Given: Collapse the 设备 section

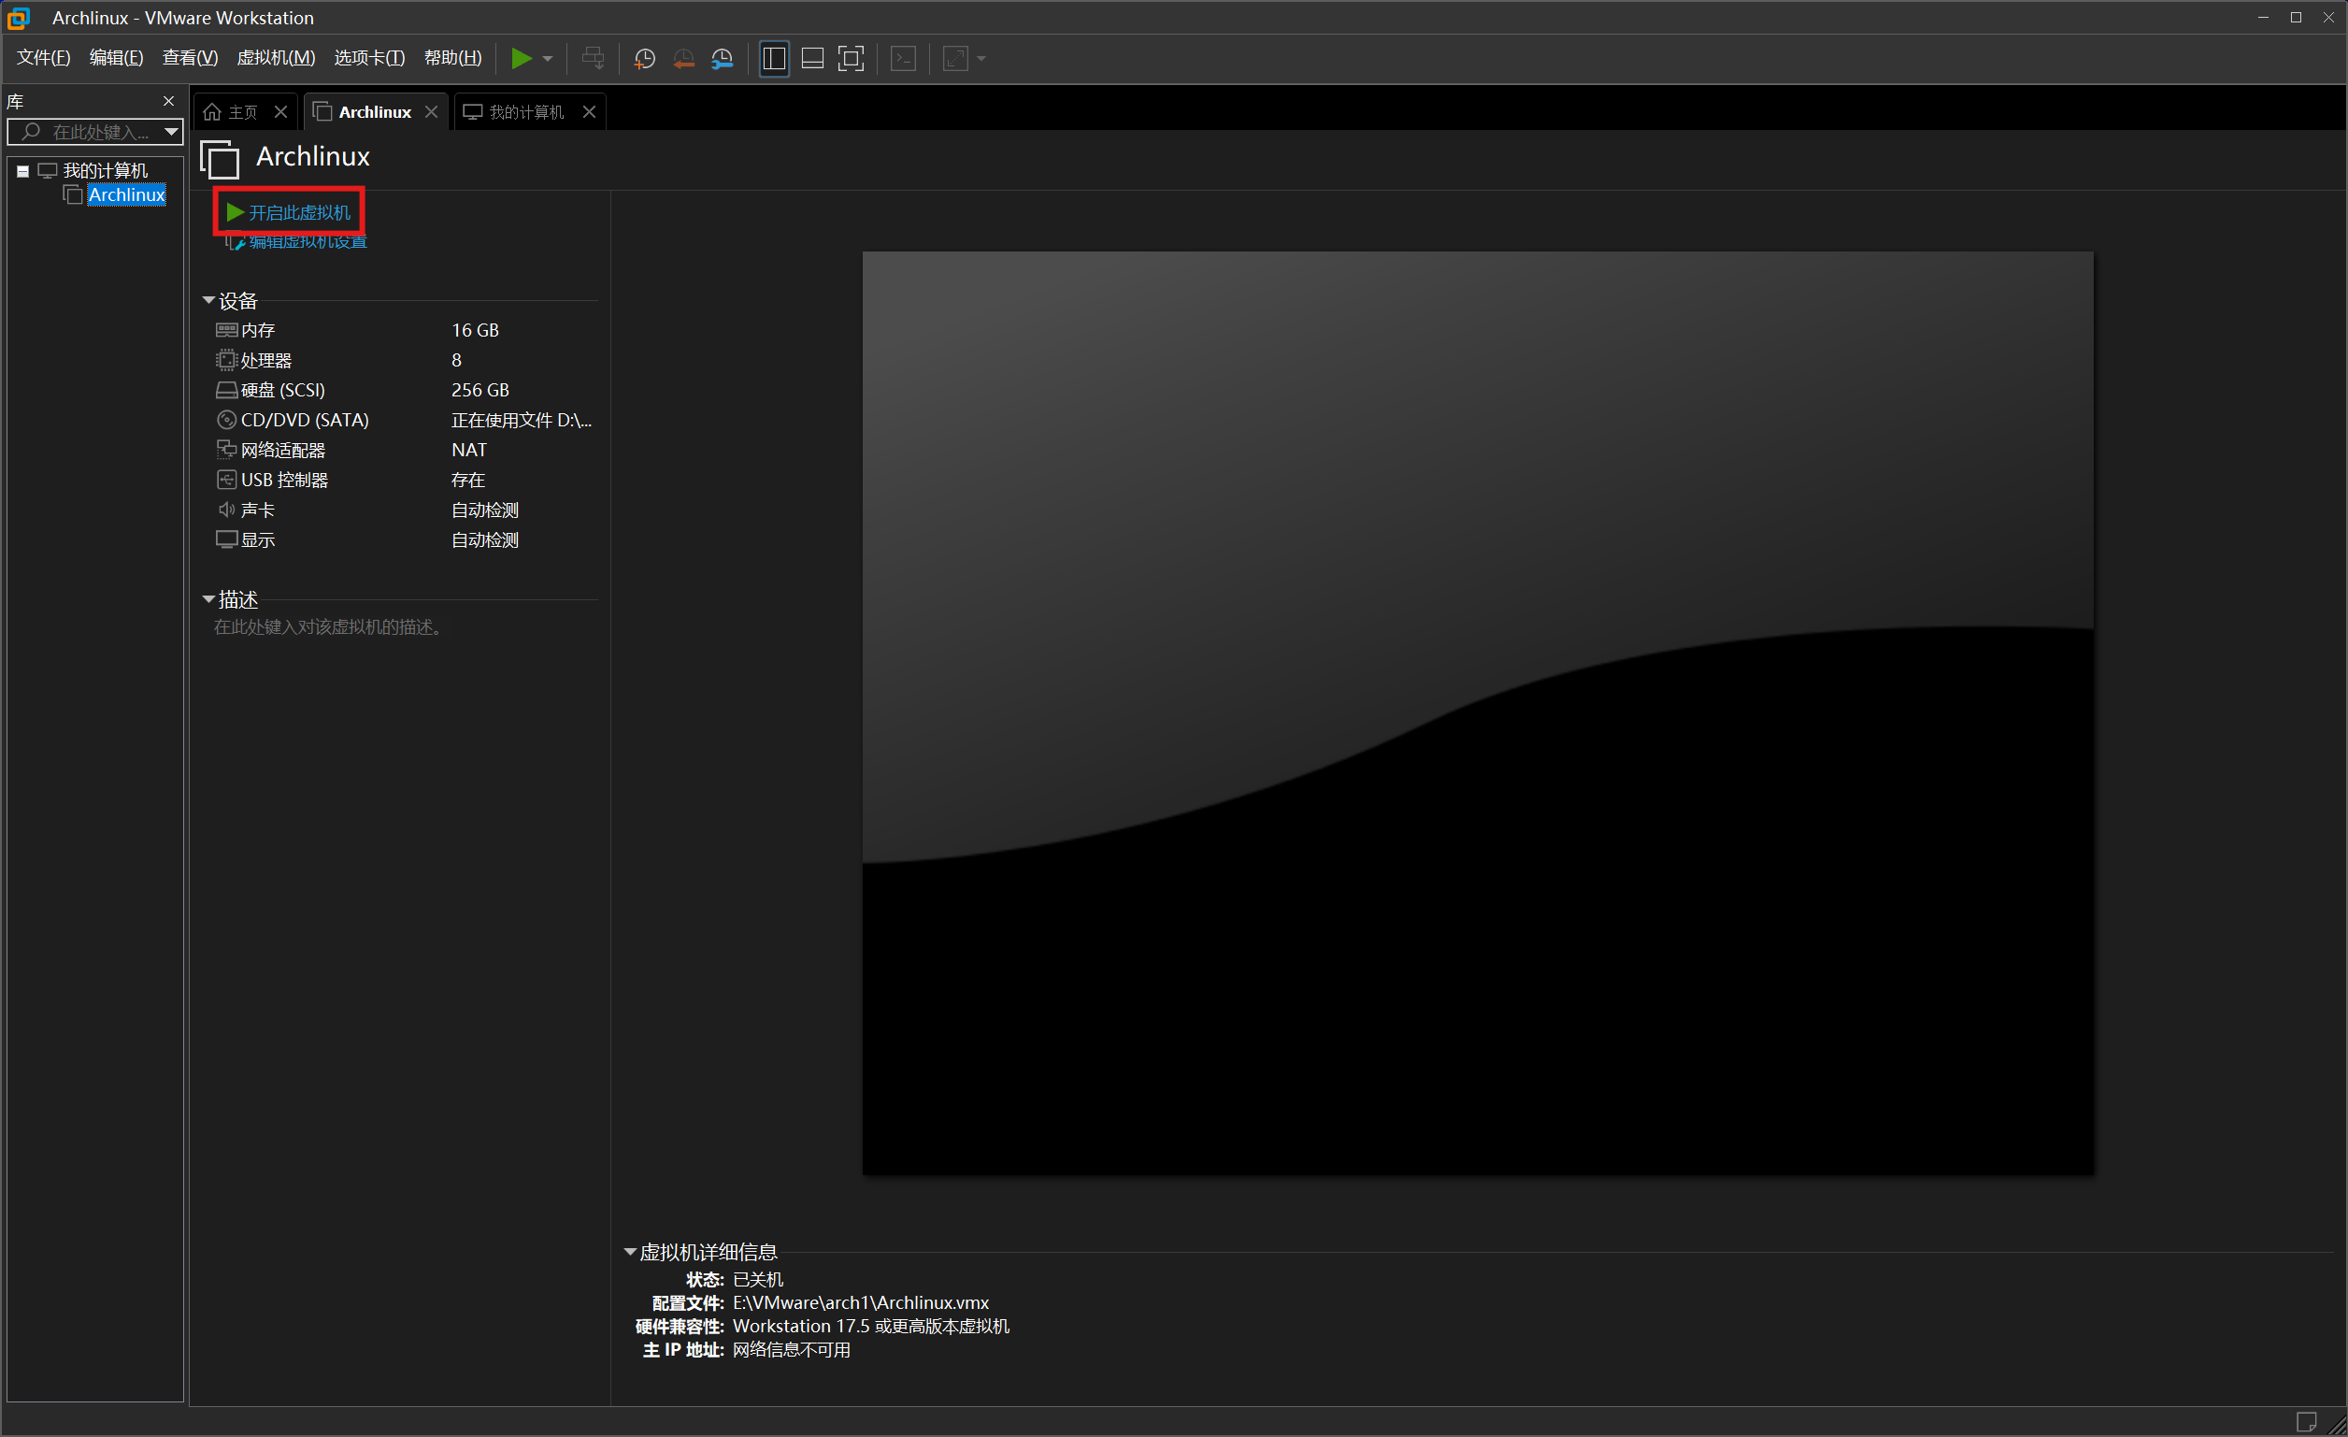Looking at the screenshot, I should pos(208,300).
